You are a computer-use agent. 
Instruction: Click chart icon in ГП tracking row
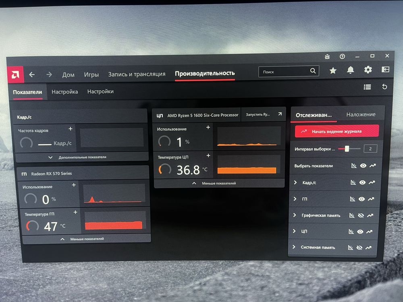click(352, 199)
